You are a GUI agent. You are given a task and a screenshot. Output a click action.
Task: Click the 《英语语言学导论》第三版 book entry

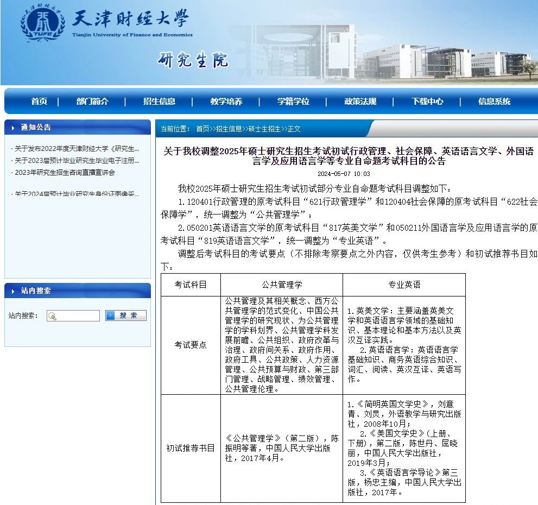404,482
